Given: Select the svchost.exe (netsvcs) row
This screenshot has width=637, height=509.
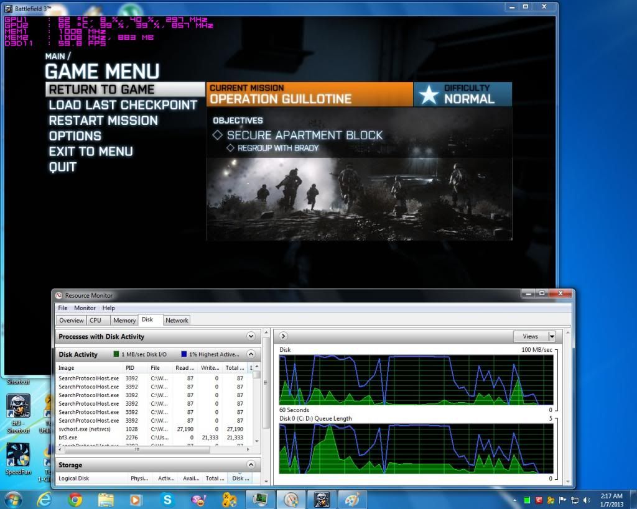Looking at the screenshot, I should [154, 429].
